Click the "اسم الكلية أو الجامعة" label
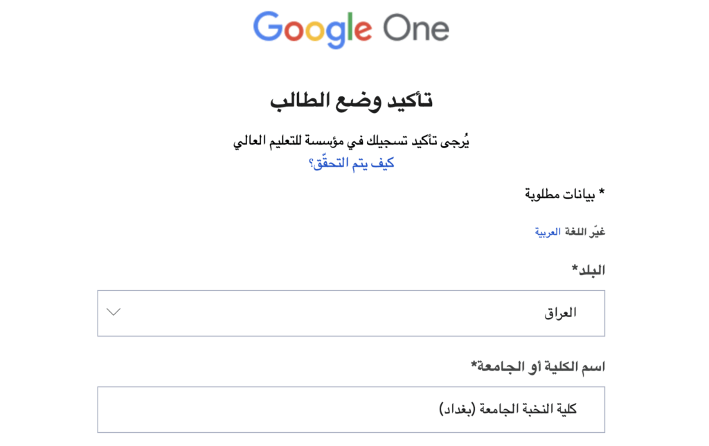This screenshot has width=709, height=446. [538, 366]
